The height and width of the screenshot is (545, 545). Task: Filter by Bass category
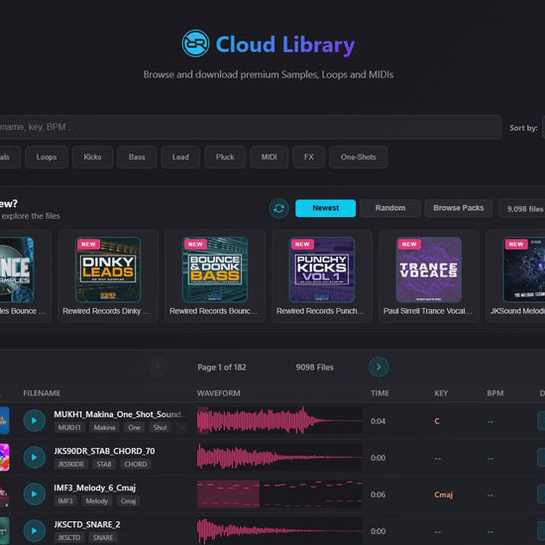pyautogui.click(x=137, y=158)
